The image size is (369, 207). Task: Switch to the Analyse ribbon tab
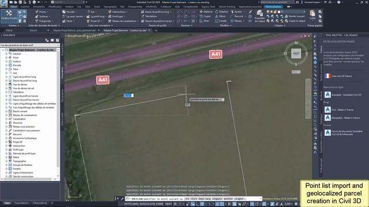(69, 7)
